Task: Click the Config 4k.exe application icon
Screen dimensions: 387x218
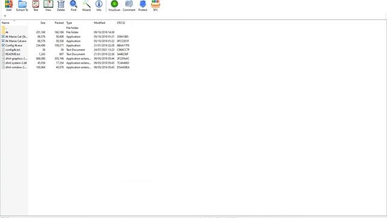Action: tap(3, 45)
